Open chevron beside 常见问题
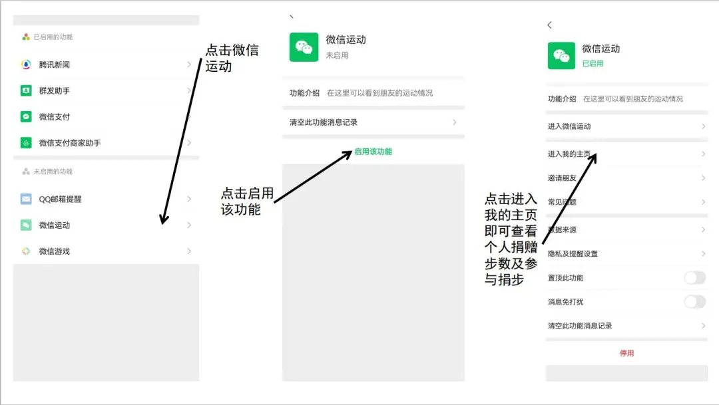The height and width of the screenshot is (405, 719). pos(704,202)
